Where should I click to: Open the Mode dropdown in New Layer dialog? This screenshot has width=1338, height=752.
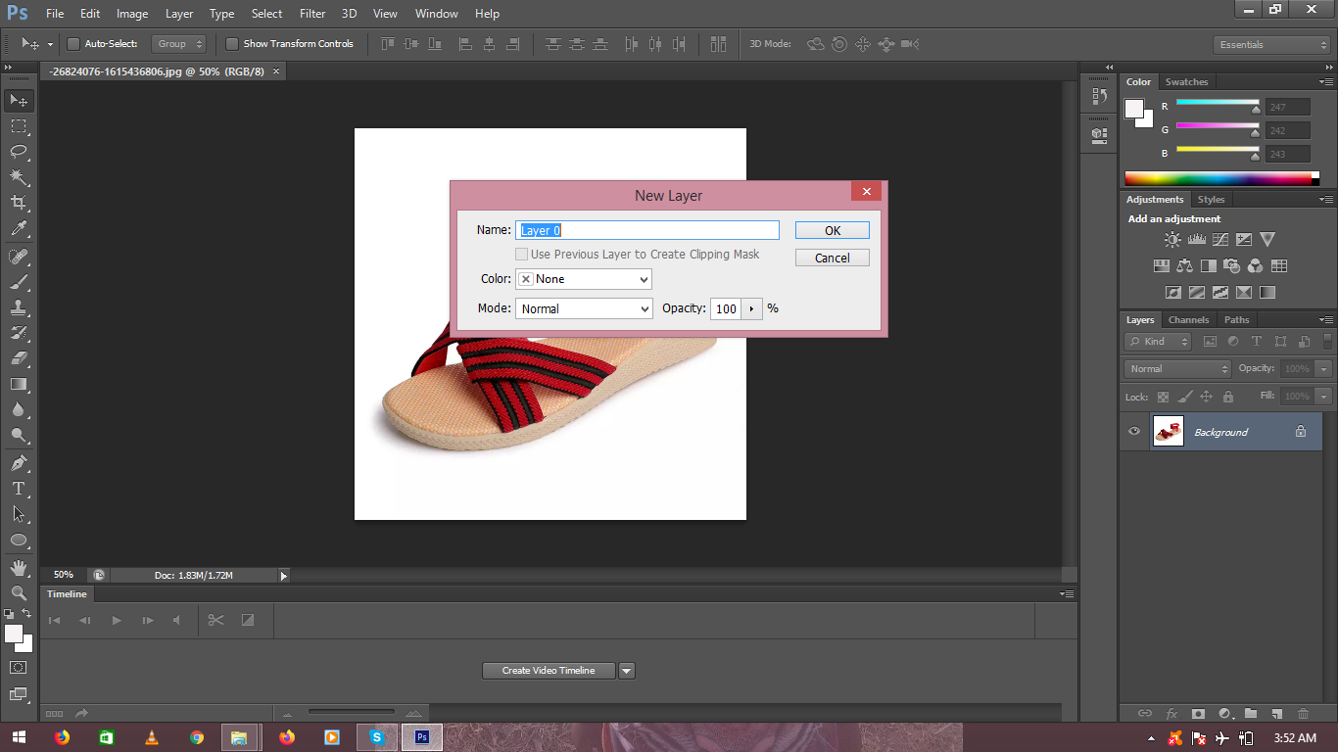[x=584, y=308]
